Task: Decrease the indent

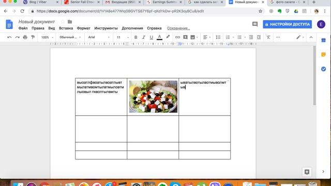Action: [x=251, y=37]
